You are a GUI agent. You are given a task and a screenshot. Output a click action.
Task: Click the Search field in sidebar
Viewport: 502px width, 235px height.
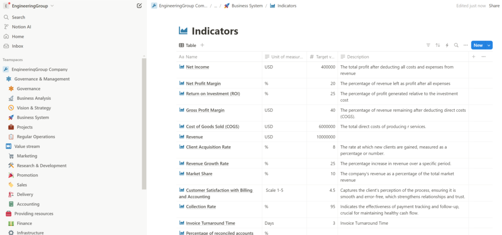tap(19, 17)
